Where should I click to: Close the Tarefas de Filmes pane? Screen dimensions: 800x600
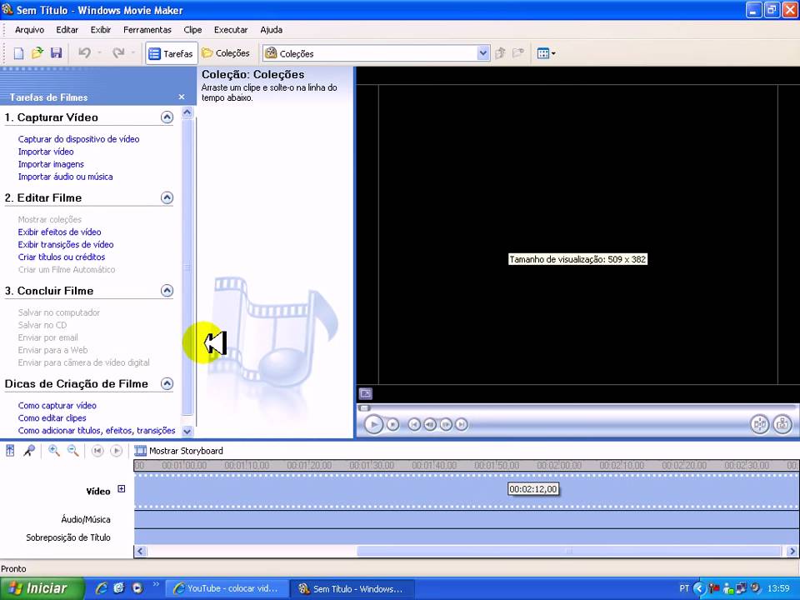click(182, 97)
